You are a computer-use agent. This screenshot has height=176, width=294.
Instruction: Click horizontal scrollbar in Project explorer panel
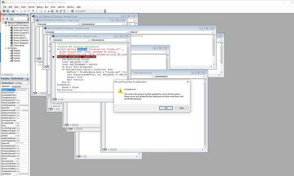[15, 75]
